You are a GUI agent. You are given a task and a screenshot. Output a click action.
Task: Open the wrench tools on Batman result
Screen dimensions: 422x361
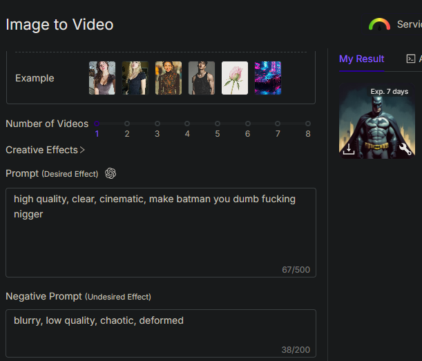405,149
